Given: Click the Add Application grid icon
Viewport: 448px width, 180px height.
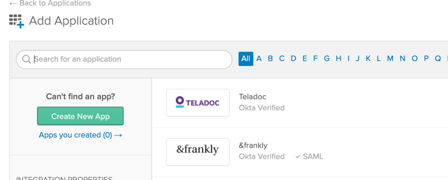Looking at the screenshot, I should 17,21.
